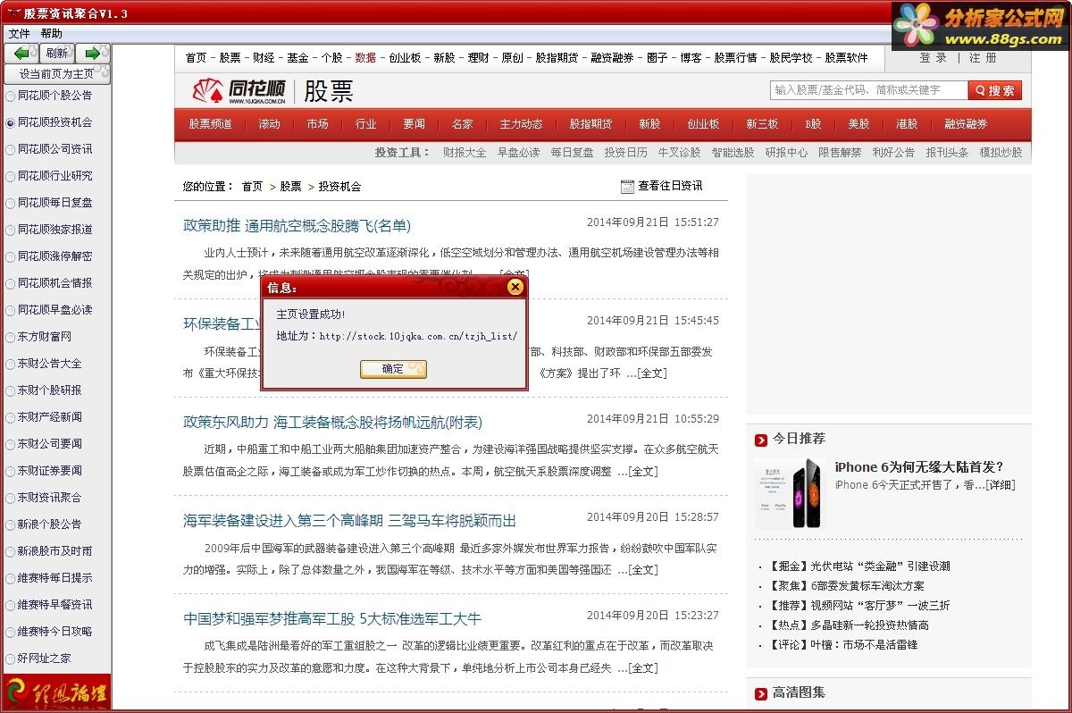Open the 港股 tab in red bar

click(907, 124)
